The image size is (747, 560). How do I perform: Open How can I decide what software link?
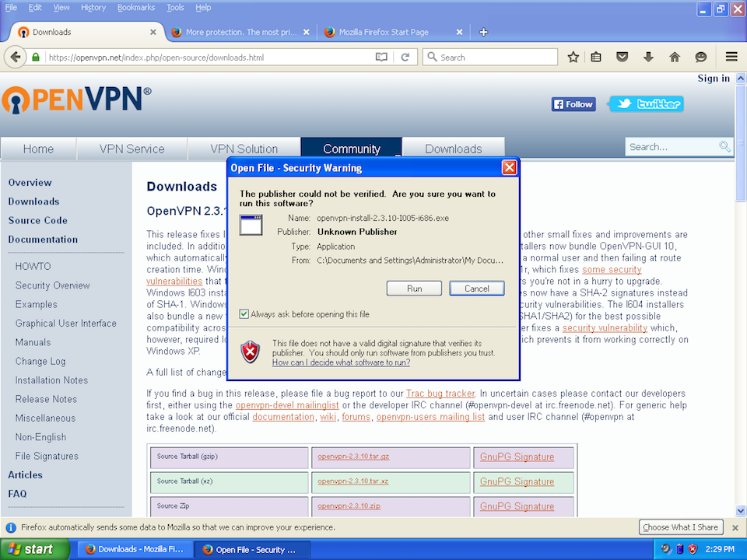341,362
